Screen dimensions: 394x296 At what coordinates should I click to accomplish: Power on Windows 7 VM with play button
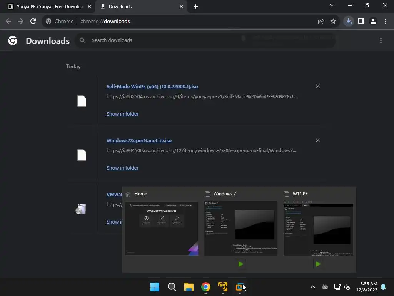click(x=241, y=264)
